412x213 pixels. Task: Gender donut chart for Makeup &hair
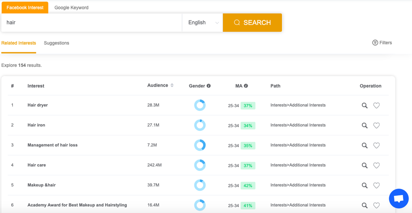(200, 185)
